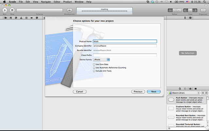Open the Product menu
This screenshot has width=209, height=131.
[x=68, y=2]
